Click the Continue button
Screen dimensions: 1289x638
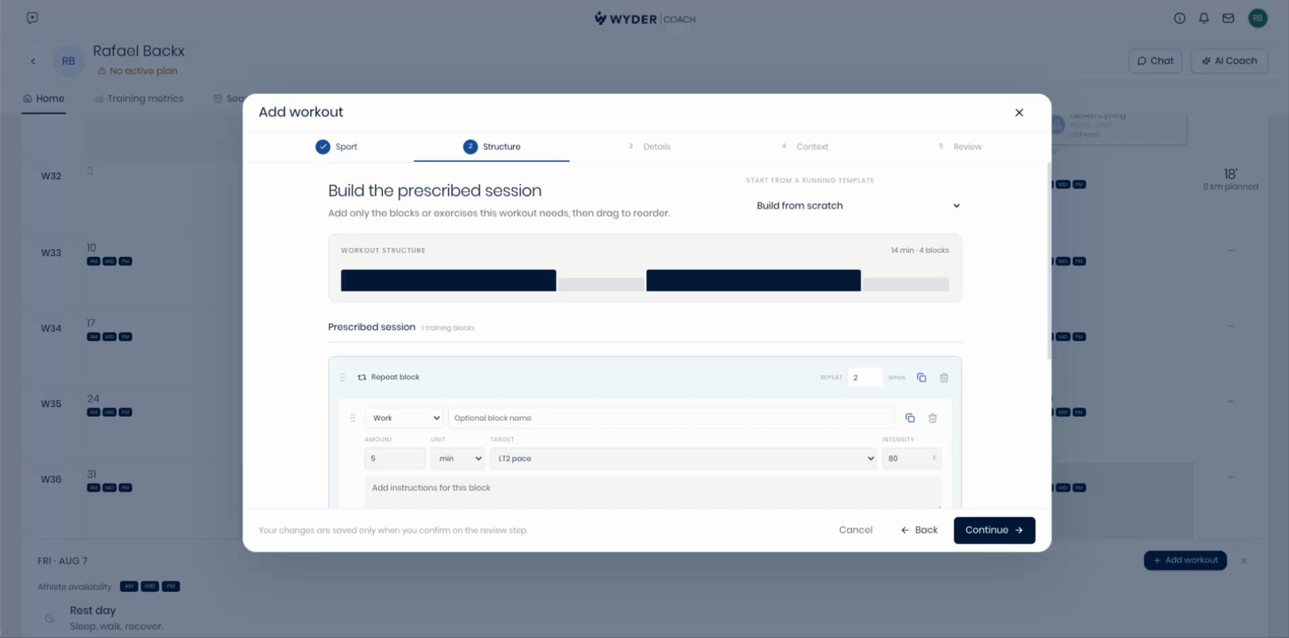994,530
